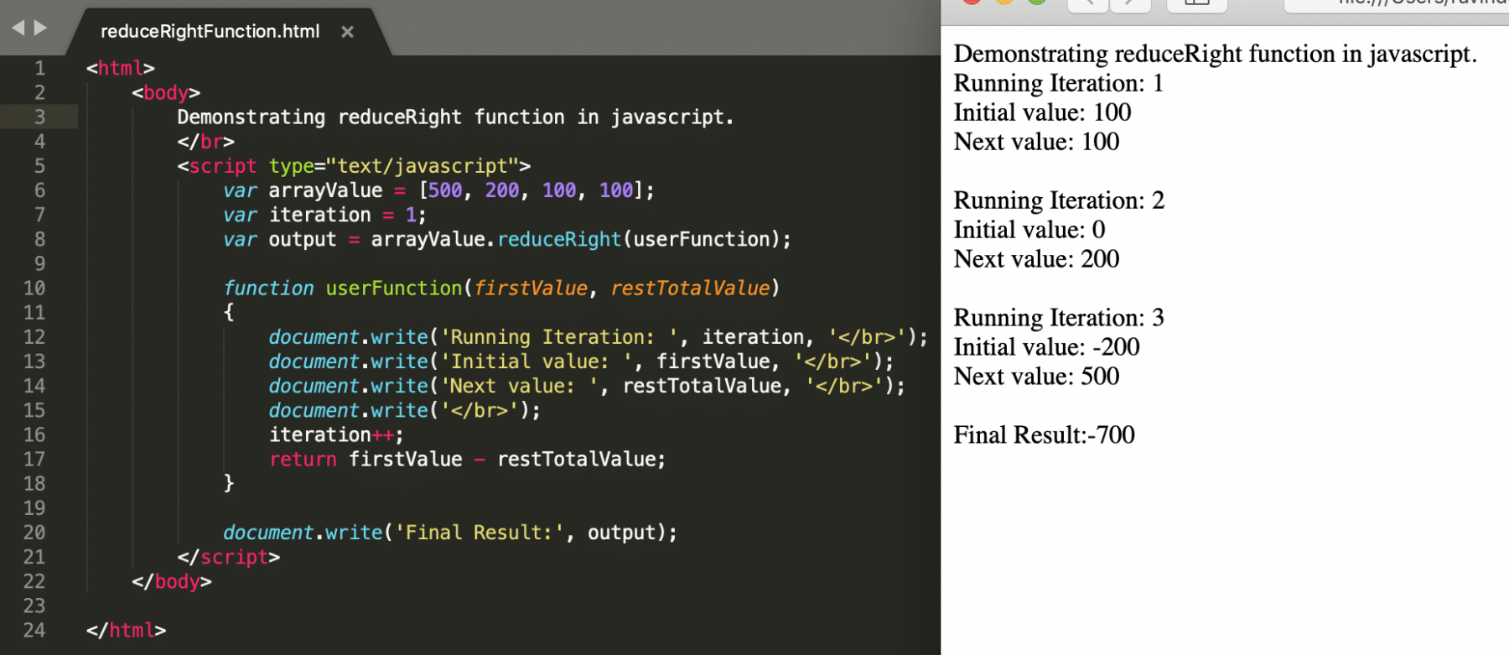This screenshot has height=655, width=1509.
Task: Click browser heading 'Demonstrating reduceRight function in javascript.'
Action: 1216,54
